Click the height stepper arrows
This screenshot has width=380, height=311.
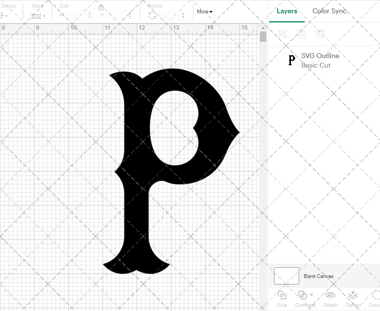(130, 15)
